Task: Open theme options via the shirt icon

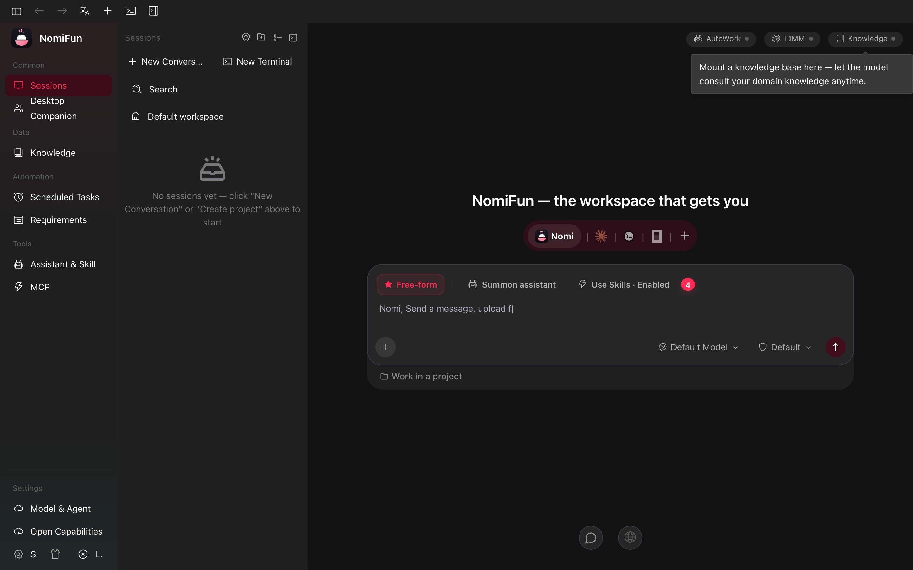Action: tap(55, 554)
